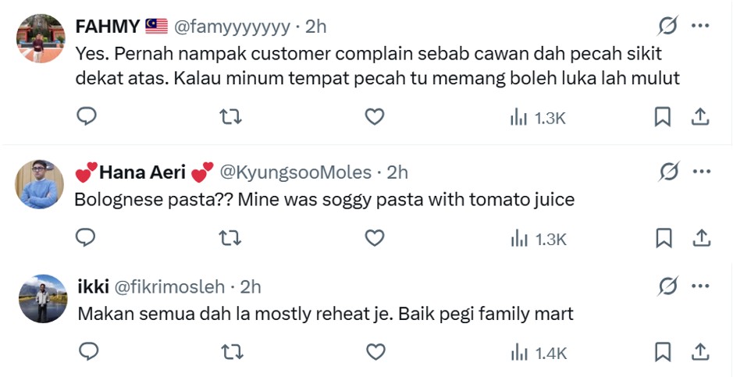Reply to ikki's family mart tweet
Image resolution: width=733 pixels, height=377 pixels.
click(x=87, y=353)
